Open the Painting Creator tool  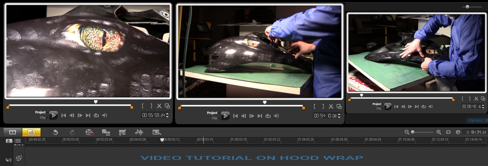click(122, 132)
